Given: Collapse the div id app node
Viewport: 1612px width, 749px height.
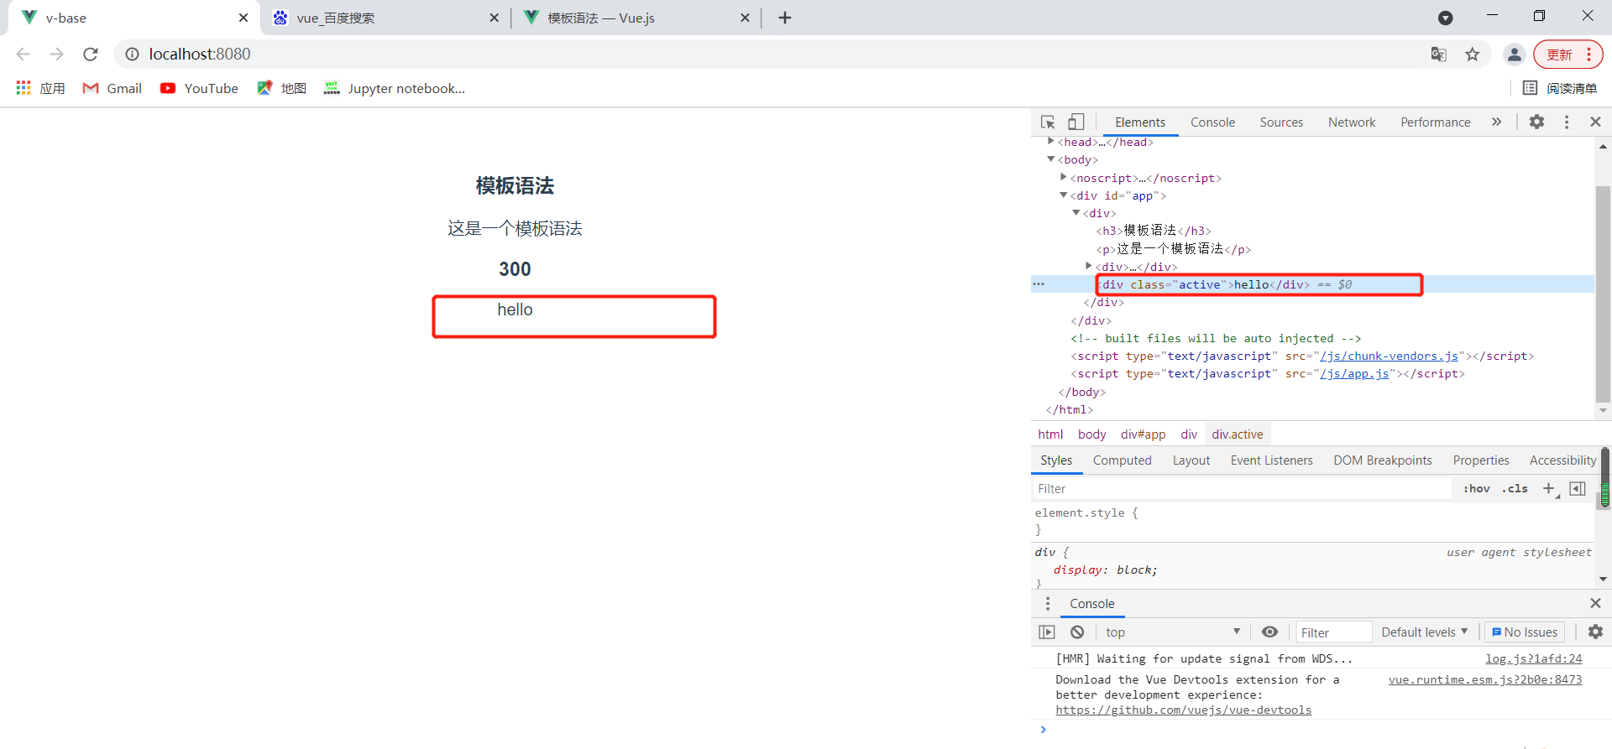Looking at the screenshot, I should coord(1063,195).
